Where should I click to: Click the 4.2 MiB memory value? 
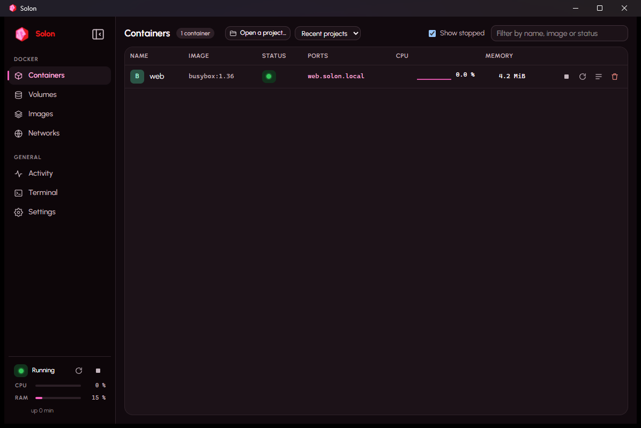coord(512,76)
